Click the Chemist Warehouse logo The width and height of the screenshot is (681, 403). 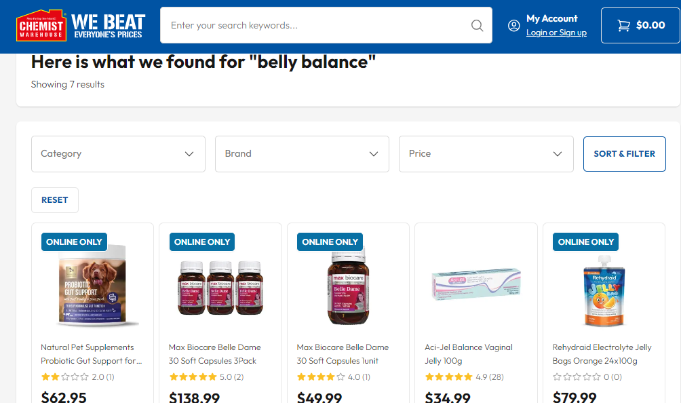41,25
